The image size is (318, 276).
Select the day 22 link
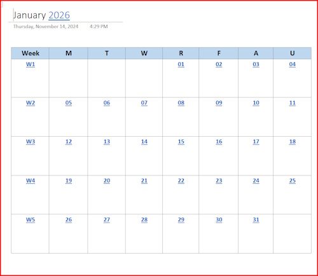coord(181,181)
